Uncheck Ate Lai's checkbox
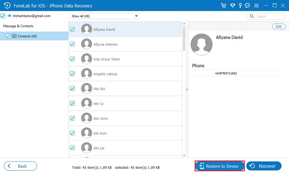 (72, 148)
